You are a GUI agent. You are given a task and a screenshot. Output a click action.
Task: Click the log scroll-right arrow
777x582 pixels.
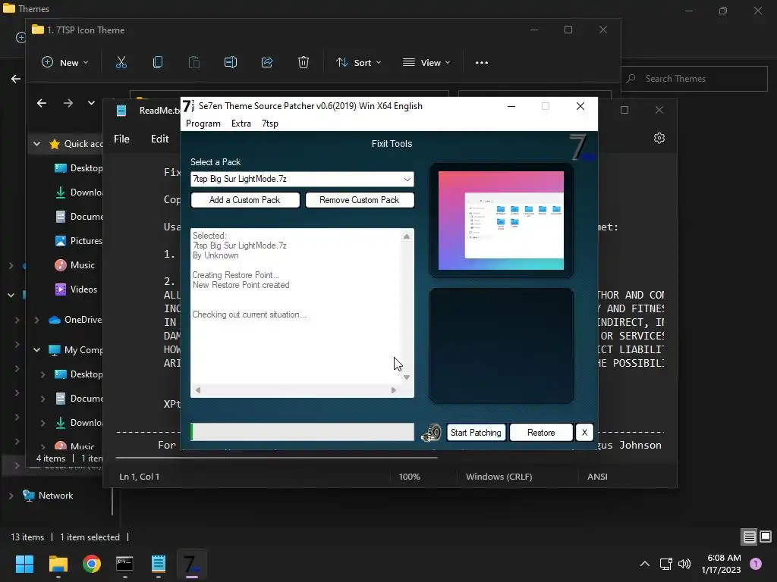pyautogui.click(x=394, y=390)
